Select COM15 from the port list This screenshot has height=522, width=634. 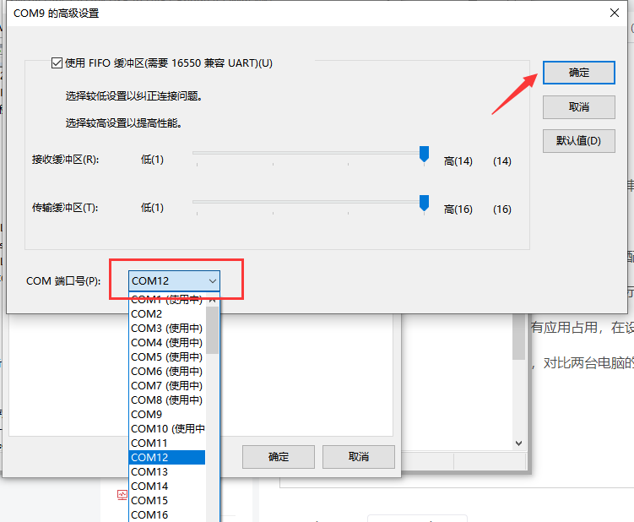click(x=167, y=501)
